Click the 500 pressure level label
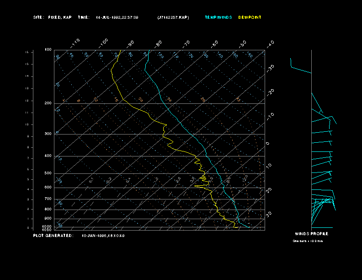The height and width of the screenshot is (280, 362). (48, 173)
